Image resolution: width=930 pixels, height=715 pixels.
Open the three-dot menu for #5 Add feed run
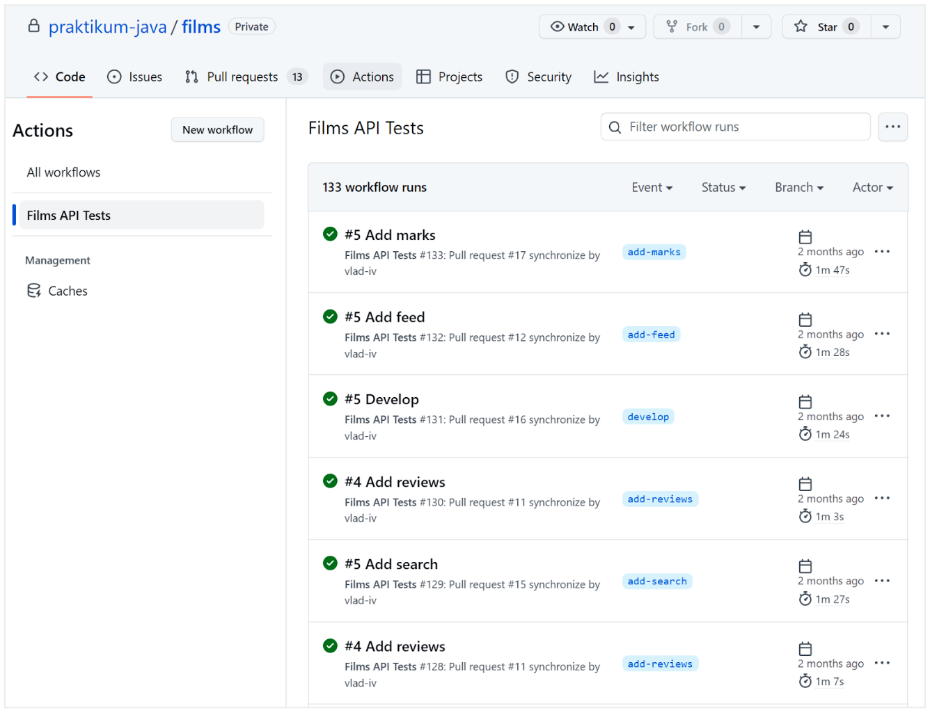[x=882, y=334]
